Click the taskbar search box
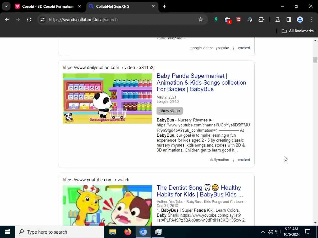The image size is (318, 238). (60, 232)
